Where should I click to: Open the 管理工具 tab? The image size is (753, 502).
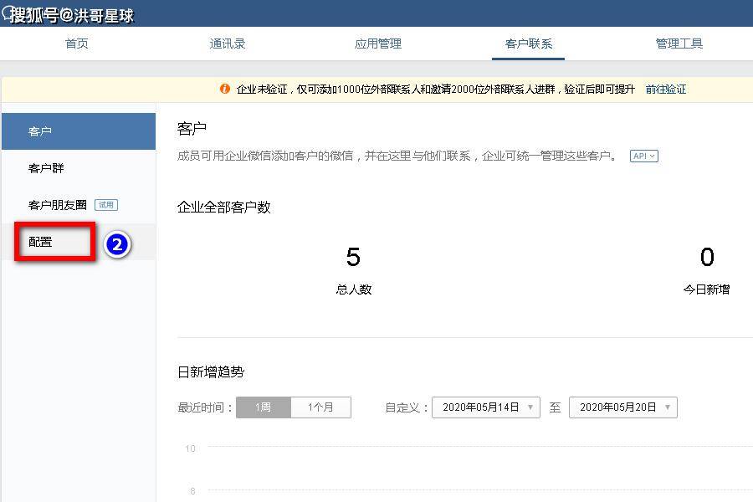(x=679, y=44)
